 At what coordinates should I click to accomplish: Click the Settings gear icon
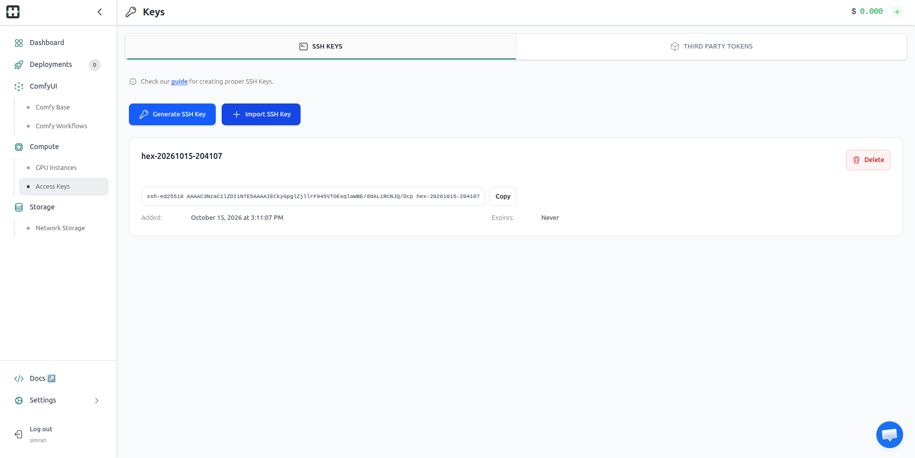click(x=19, y=401)
